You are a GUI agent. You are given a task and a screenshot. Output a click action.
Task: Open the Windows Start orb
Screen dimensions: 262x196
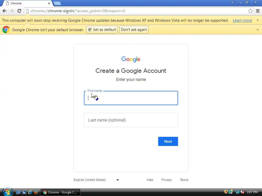pyautogui.click(x=7, y=192)
